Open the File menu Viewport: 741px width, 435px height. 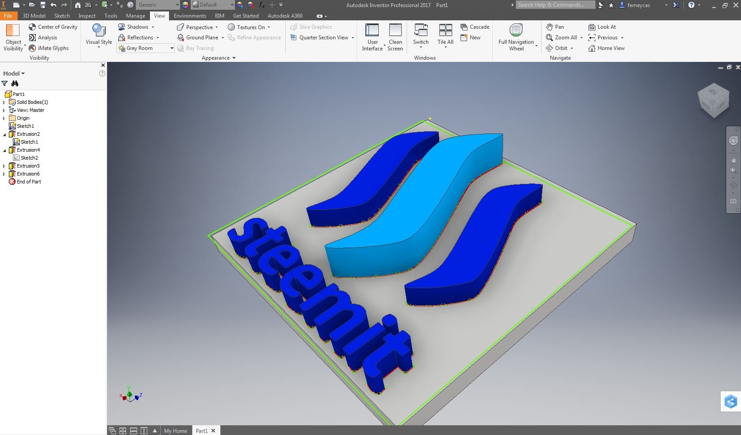(8, 15)
